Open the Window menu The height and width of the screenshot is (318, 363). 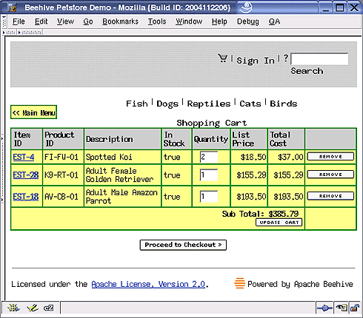coord(189,21)
